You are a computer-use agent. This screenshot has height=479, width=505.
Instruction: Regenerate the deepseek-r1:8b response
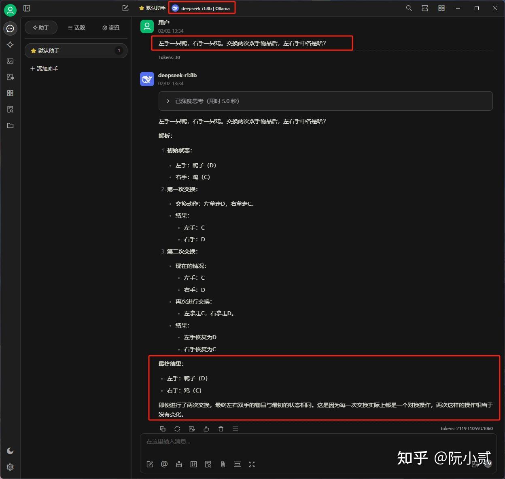pos(177,429)
